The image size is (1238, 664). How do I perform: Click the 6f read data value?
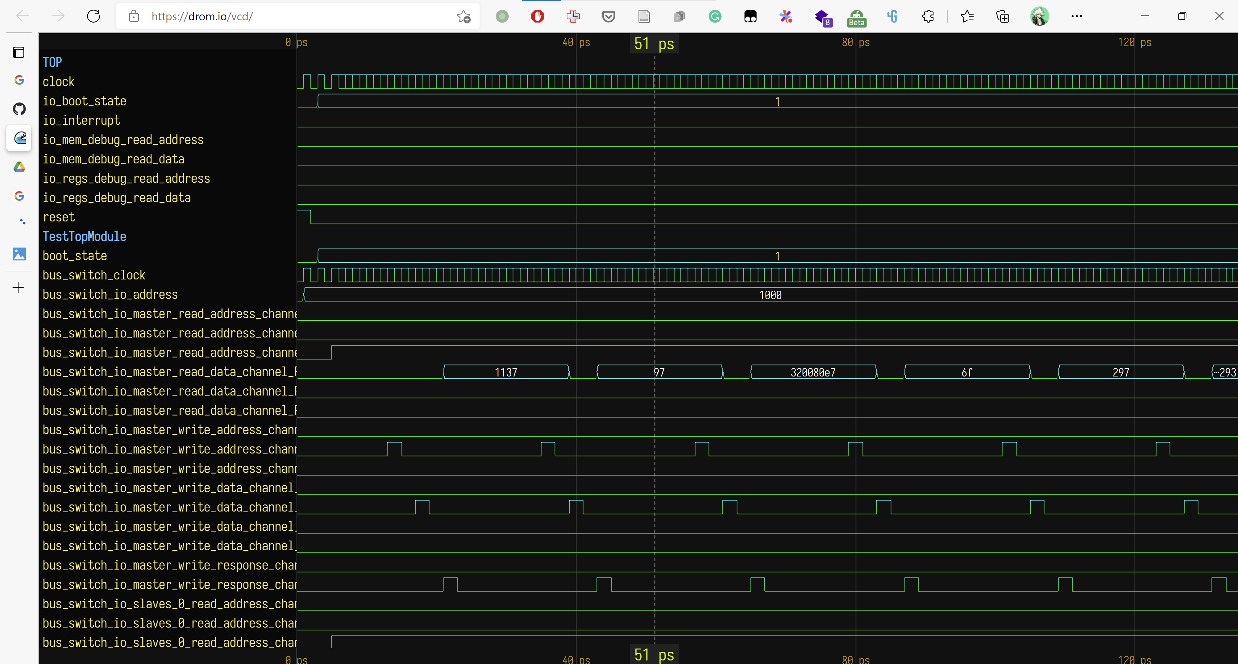point(967,372)
